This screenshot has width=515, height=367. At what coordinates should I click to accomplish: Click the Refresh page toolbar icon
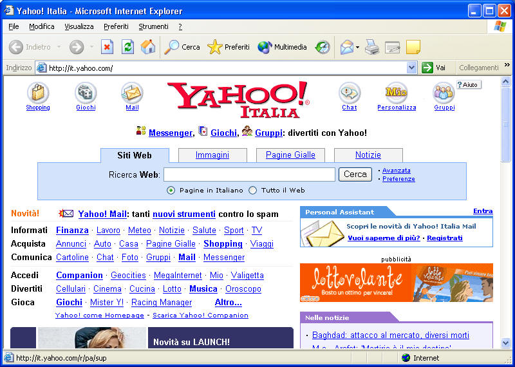point(127,47)
